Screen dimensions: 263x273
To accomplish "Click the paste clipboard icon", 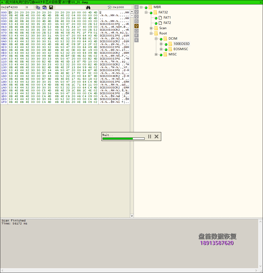I will pos(44,7).
